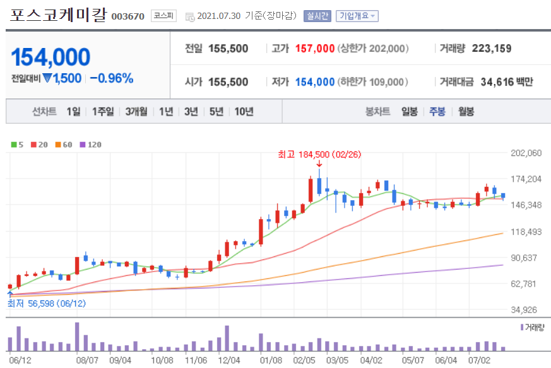551x368 pixels.
Task: Click the 코스피 market badge
Action: click(x=163, y=16)
